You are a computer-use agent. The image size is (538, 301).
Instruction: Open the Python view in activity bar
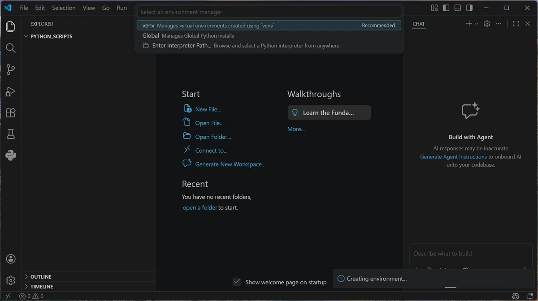coord(11,155)
